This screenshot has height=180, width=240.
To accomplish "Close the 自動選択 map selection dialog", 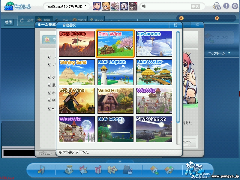I will pos(176,25).
